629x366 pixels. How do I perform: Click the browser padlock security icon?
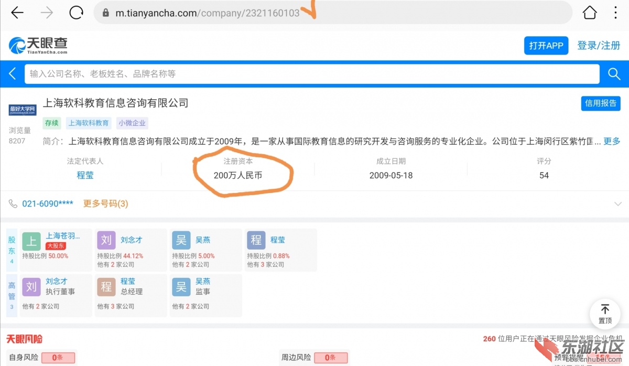tap(106, 13)
